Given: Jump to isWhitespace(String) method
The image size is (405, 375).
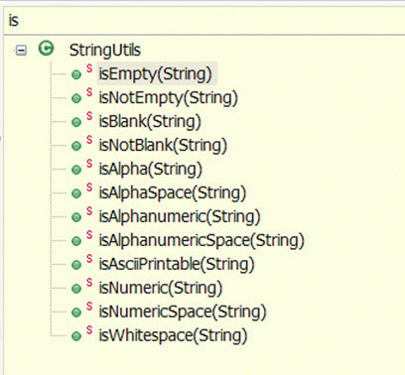Looking at the screenshot, I should coord(173,335).
